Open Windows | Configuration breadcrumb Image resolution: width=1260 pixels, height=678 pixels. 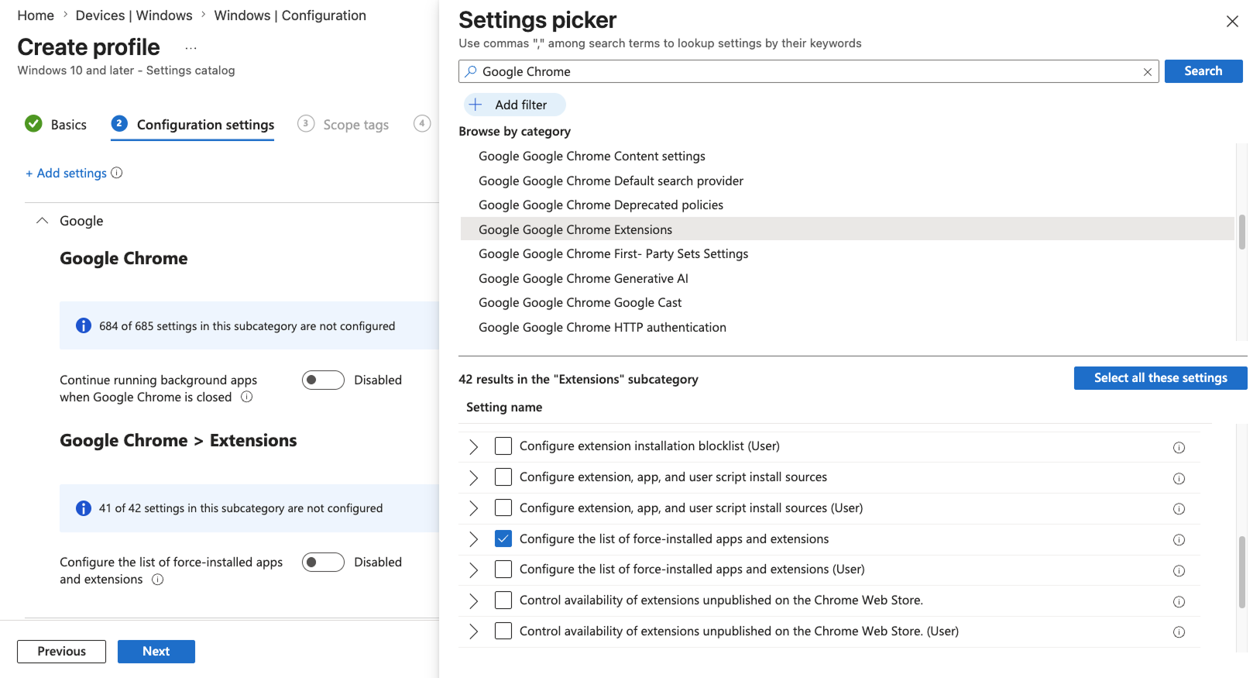[290, 15]
